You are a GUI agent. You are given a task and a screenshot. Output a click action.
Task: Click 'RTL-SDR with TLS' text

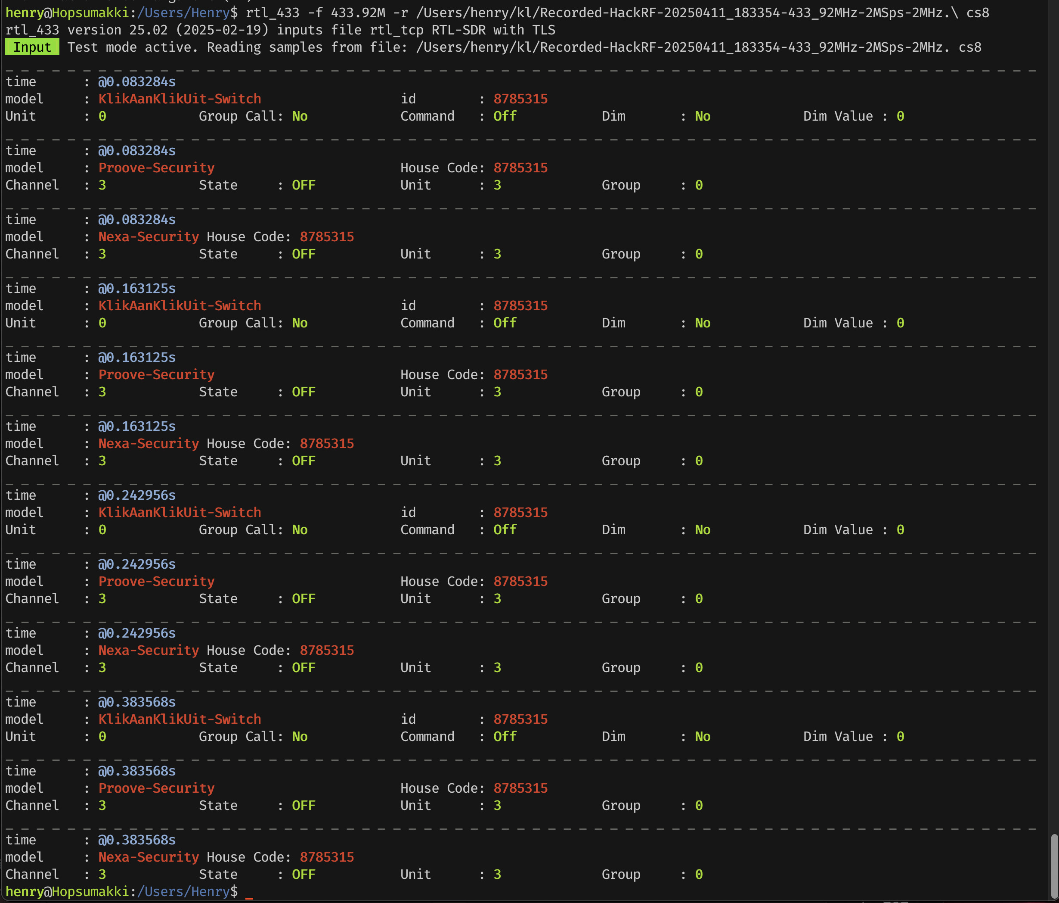coord(493,30)
